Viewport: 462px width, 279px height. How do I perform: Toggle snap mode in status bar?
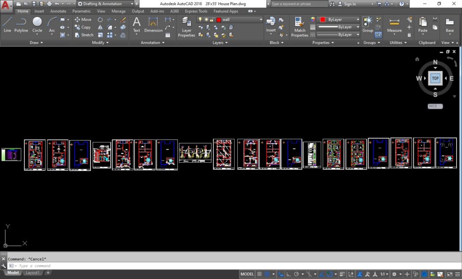tap(267, 274)
